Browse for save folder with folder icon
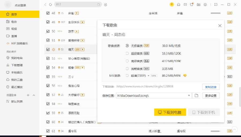 [x=196, y=96]
